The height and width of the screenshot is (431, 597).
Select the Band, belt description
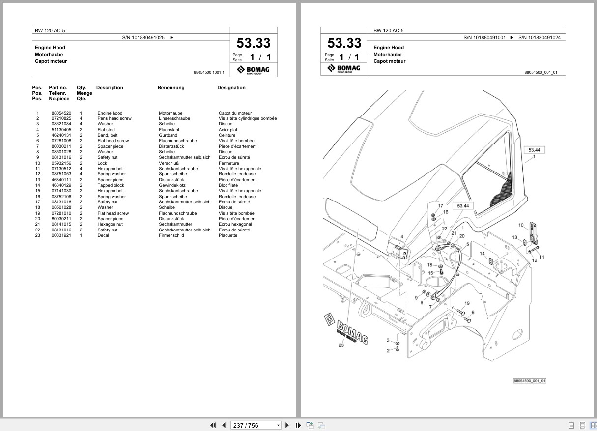[108, 135]
